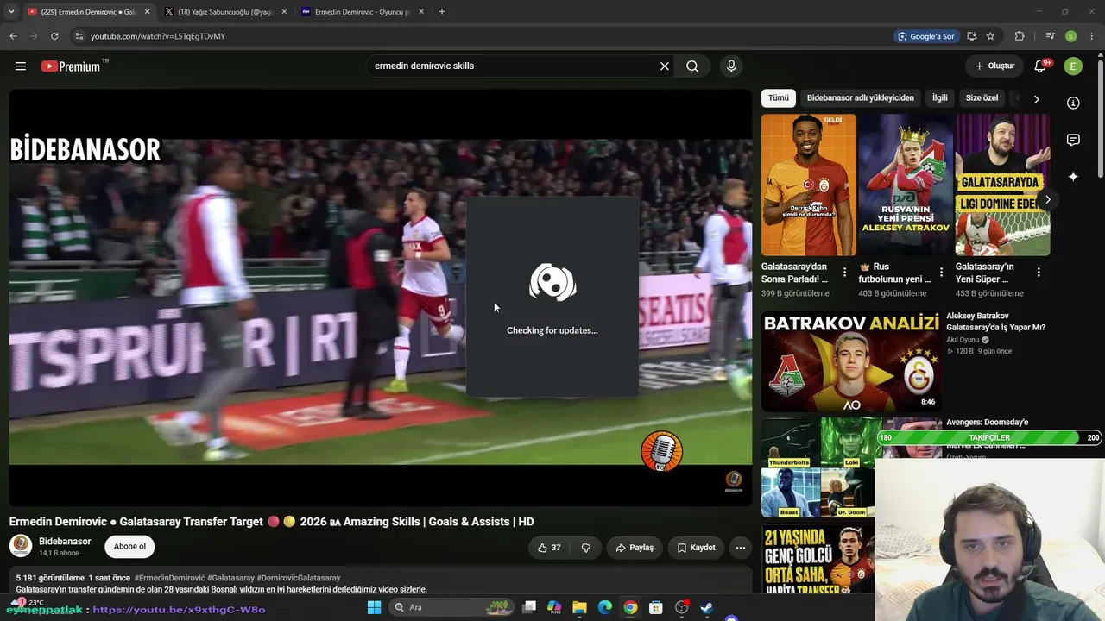Open a new Chrome tab
The height and width of the screenshot is (621, 1105).
[442, 12]
